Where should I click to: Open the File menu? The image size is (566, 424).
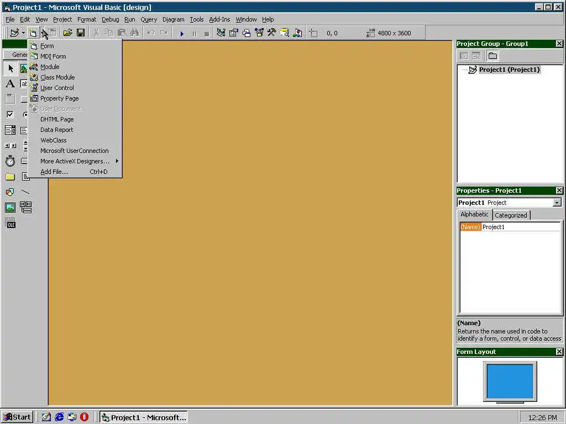(10, 19)
